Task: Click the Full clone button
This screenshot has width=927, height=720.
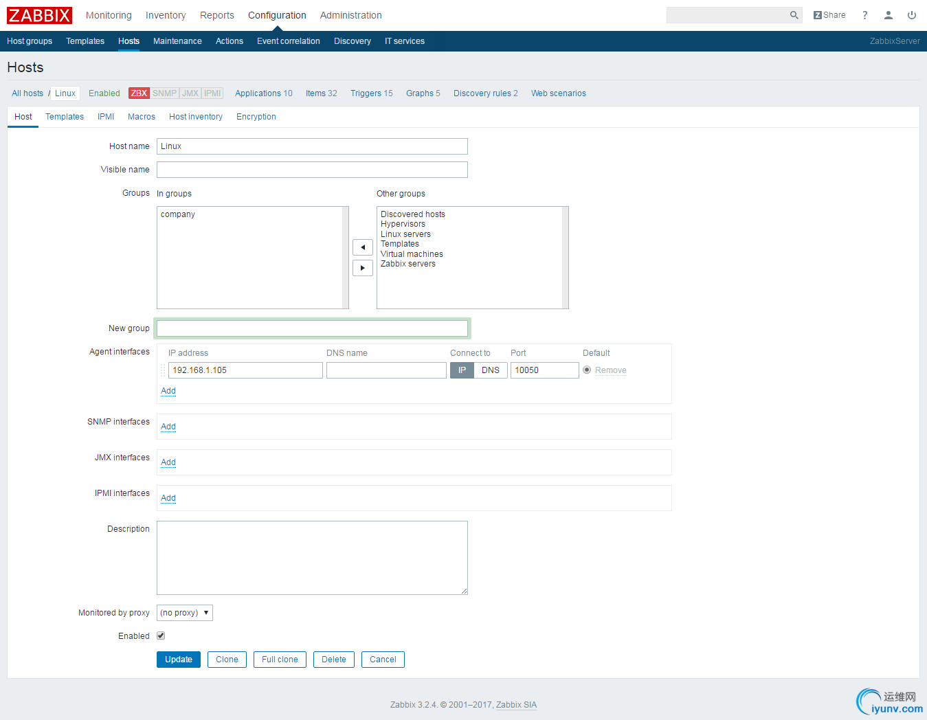Action: coord(280,660)
